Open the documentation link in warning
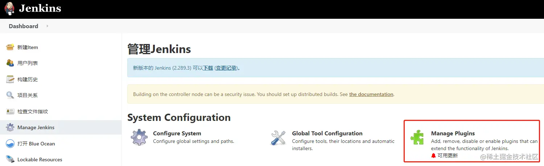 click(371, 94)
